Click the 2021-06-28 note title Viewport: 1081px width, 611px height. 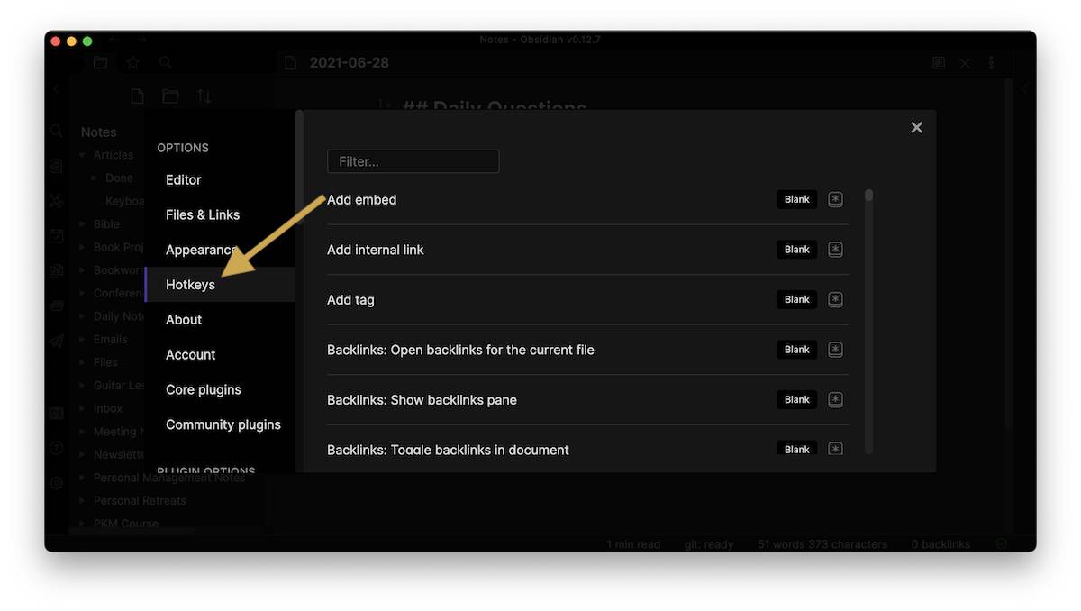pos(350,63)
